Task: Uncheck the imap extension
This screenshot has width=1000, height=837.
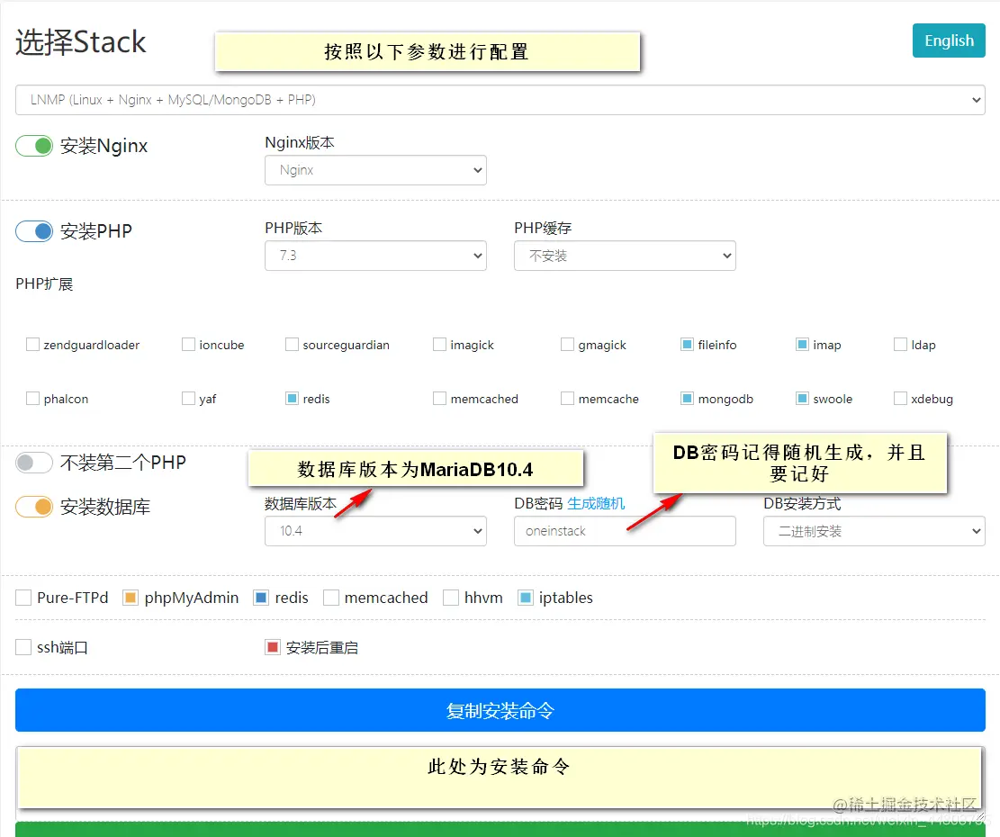Action: click(x=802, y=345)
